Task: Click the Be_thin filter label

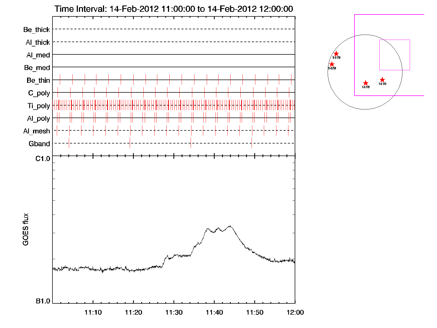Action: (38, 80)
